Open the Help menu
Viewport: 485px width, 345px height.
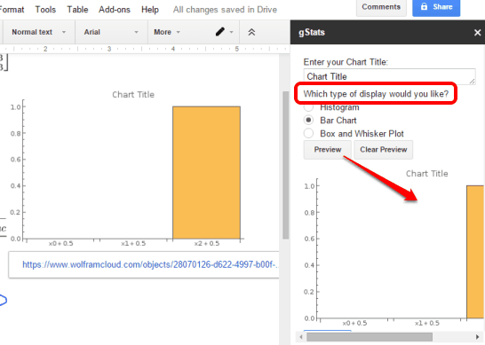[150, 10]
